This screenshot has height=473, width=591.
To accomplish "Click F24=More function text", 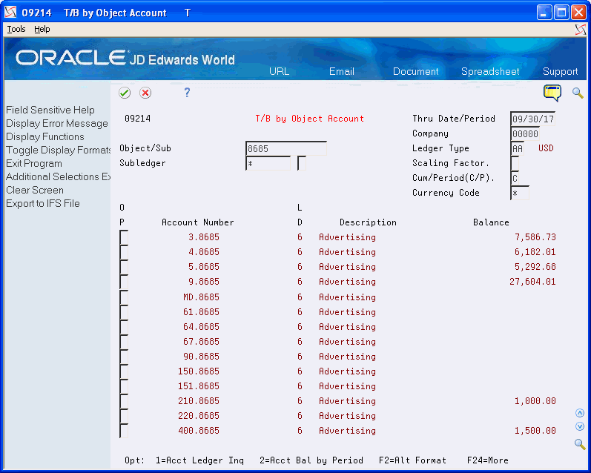I will click(488, 460).
